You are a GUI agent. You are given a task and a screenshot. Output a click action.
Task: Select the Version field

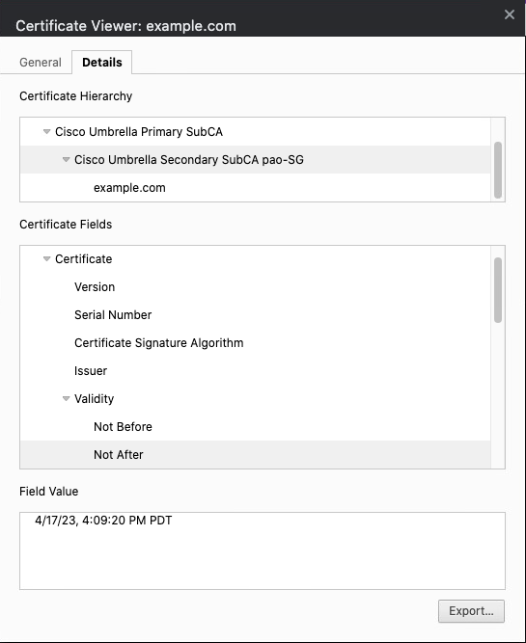coord(95,287)
